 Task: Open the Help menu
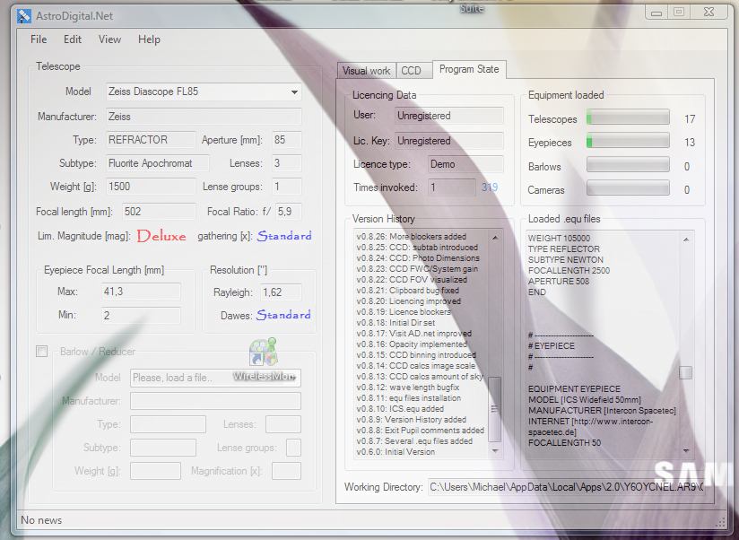point(149,39)
